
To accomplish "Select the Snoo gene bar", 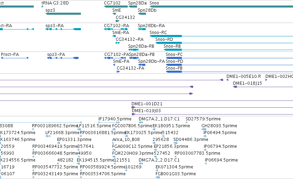I will tap(221, 7).
